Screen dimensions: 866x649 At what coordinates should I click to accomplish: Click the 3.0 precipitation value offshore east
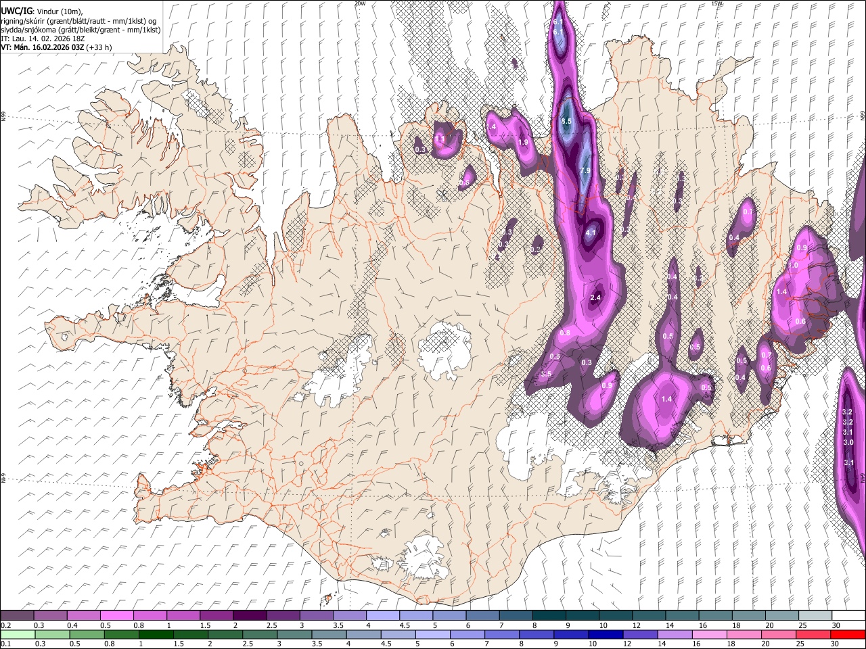(x=848, y=442)
